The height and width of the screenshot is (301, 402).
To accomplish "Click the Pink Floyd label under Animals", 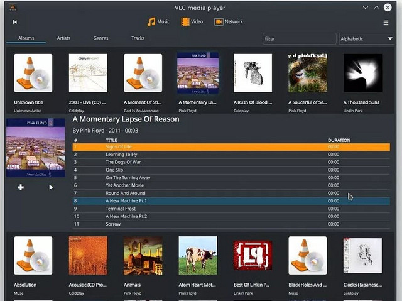I will click(x=133, y=293).
